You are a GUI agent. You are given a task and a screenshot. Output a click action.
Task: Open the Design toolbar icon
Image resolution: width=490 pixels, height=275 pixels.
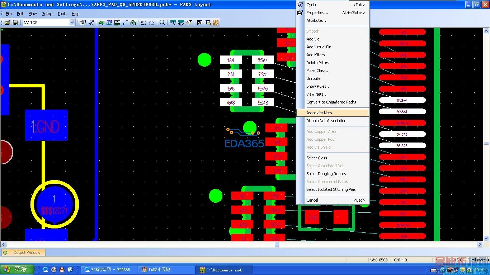click(x=109, y=23)
